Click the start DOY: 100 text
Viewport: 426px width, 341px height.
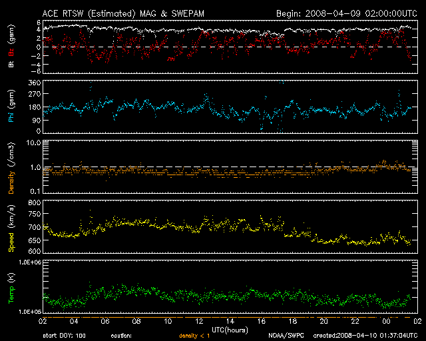64,336
